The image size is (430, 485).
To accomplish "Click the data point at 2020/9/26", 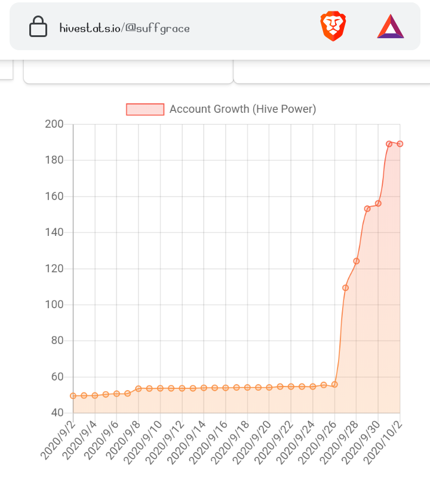I will 334,385.
